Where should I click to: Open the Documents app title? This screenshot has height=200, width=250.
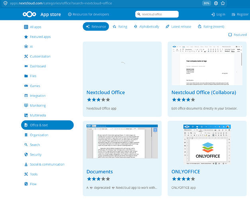coord(100,172)
